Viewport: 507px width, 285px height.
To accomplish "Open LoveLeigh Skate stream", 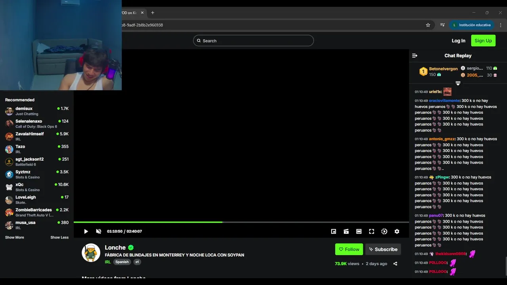I will coord(37,199).
